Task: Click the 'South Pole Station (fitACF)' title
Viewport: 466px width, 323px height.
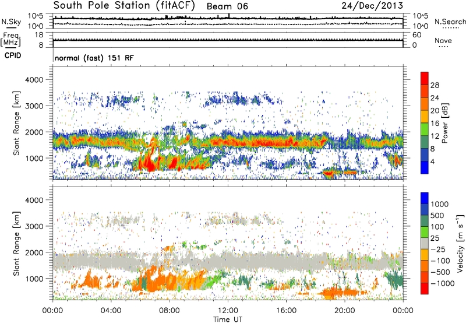Action: 124,6
